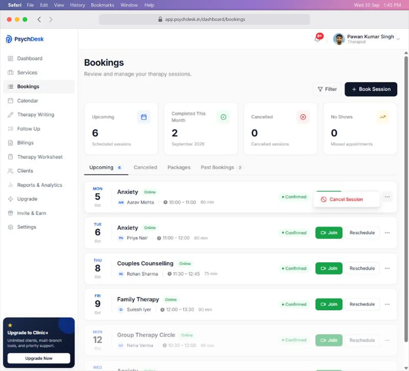
Task: Open the File menu in menu bar
Action: (30, 5)
